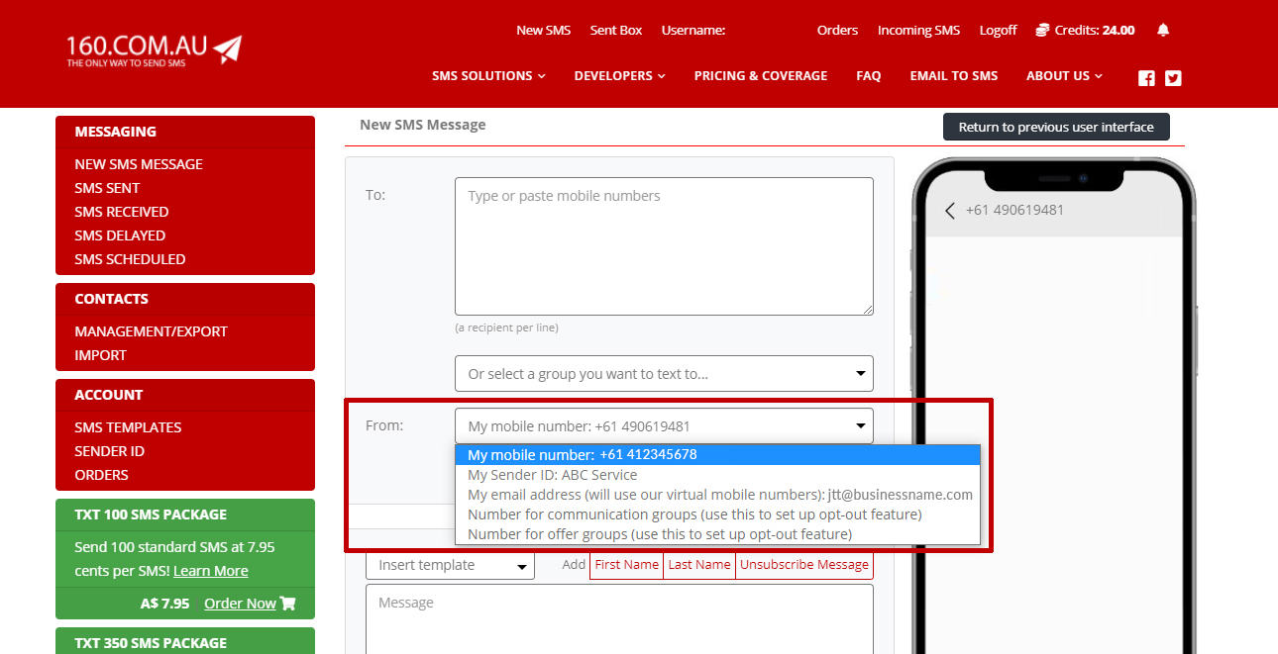Click the Twitter icon in header
Viewport: 1278px width, 654px height.
[x=1173, y=78]
